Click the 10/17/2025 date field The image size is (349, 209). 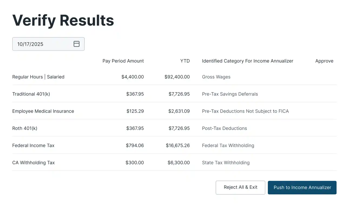[48, 44]
